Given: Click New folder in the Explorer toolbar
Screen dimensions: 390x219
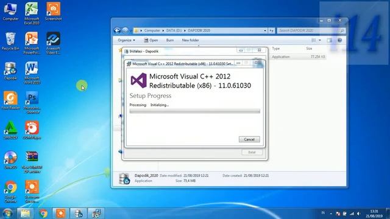Looking at the screenshot, I should tap(190, 40).
